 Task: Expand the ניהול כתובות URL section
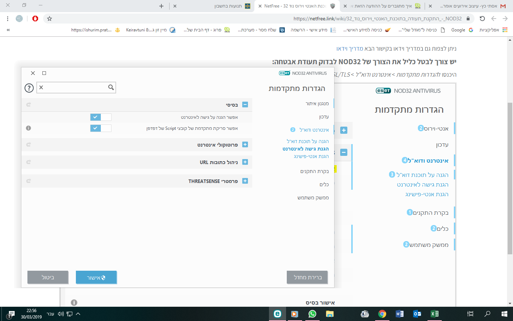coord(245,162)
